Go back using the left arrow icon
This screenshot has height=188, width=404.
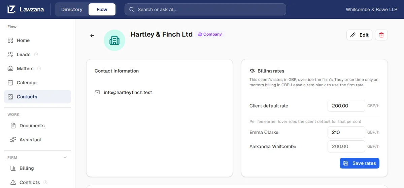92,36
